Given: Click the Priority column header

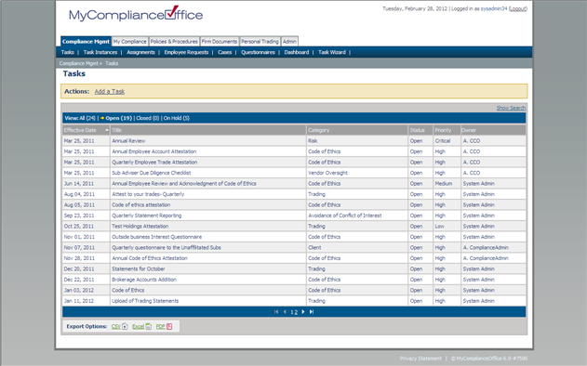Looking at the screenshot, I should coord(443,130).
